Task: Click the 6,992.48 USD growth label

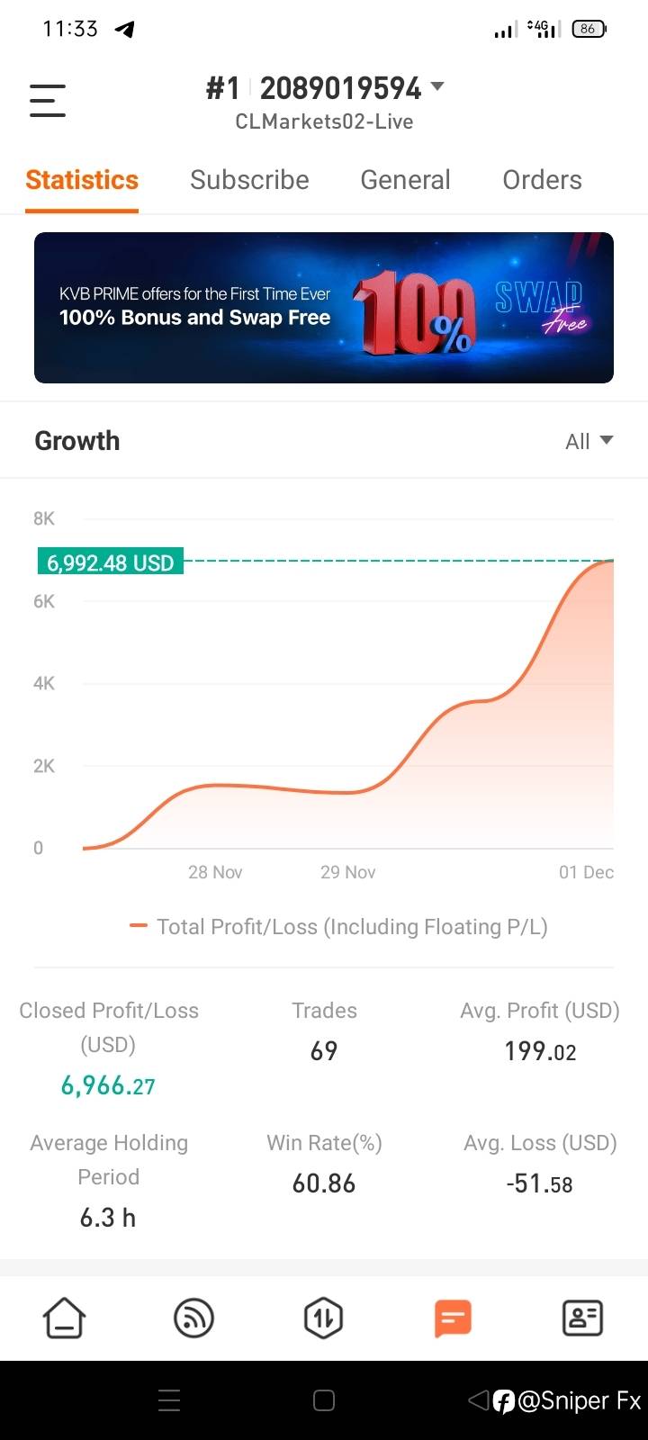Action: (110, 562)
